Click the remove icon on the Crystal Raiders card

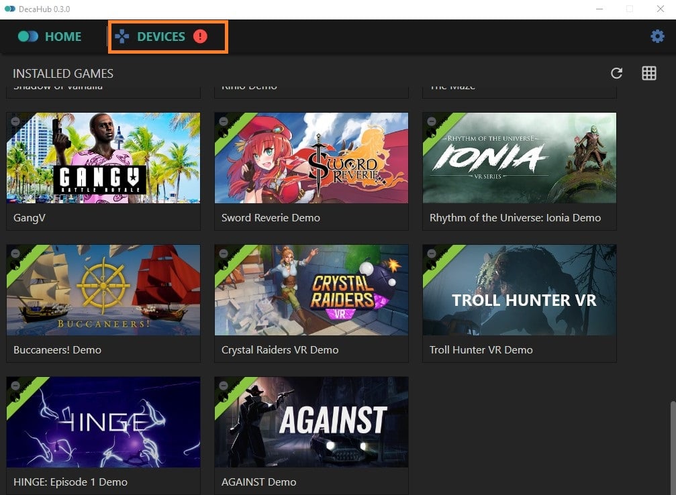tap(224, 254)
